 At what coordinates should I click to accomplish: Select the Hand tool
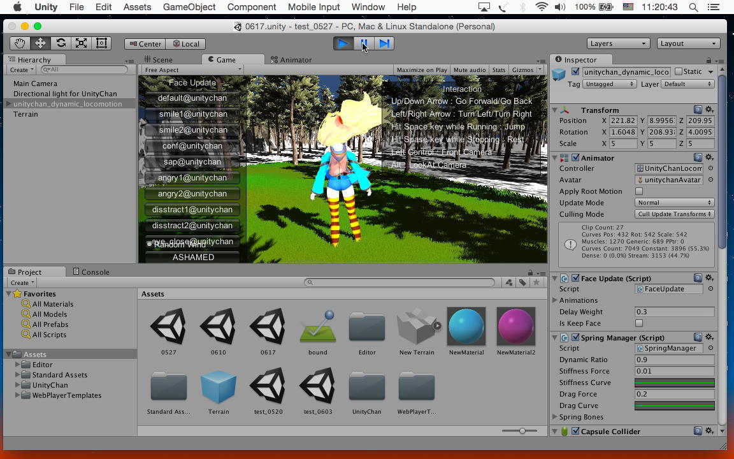pos(20,43)
